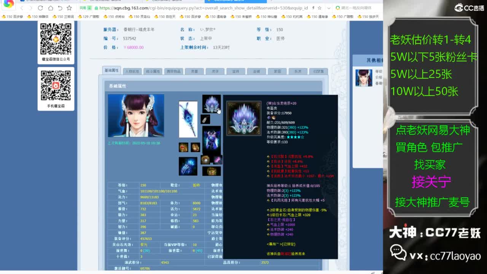Screen dimensions: 487x274
Task: Select the blue armor equipment icon
Action: [x=211, y=139]
